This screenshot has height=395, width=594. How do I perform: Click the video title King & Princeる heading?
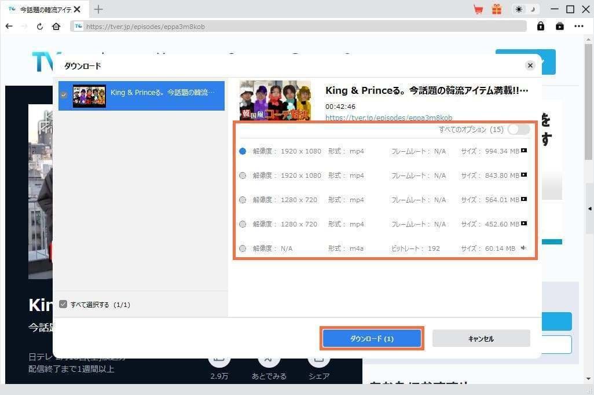(x=427, y=90)
